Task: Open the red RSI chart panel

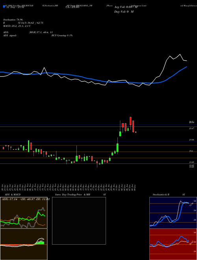Action: (173, 244)
